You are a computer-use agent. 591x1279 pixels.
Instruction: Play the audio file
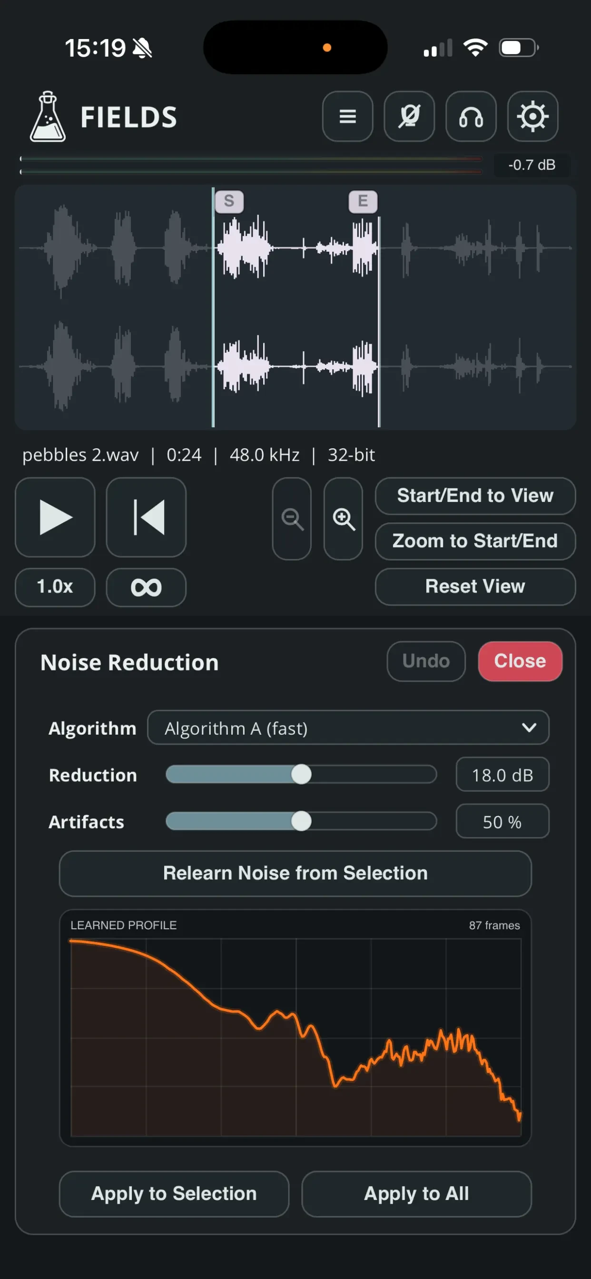55,517
